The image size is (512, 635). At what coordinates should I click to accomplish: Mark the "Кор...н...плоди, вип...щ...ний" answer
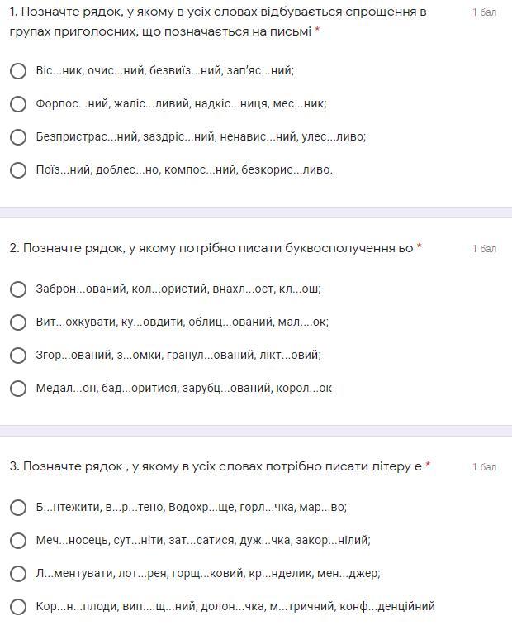[18, 607]
